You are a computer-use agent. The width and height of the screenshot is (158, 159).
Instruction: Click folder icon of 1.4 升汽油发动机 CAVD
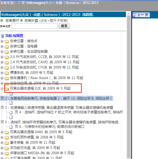pos(7,62)
